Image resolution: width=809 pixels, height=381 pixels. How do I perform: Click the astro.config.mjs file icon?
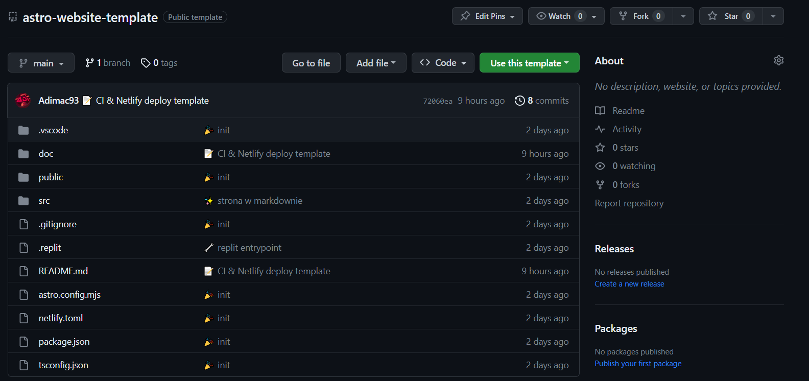23,295
